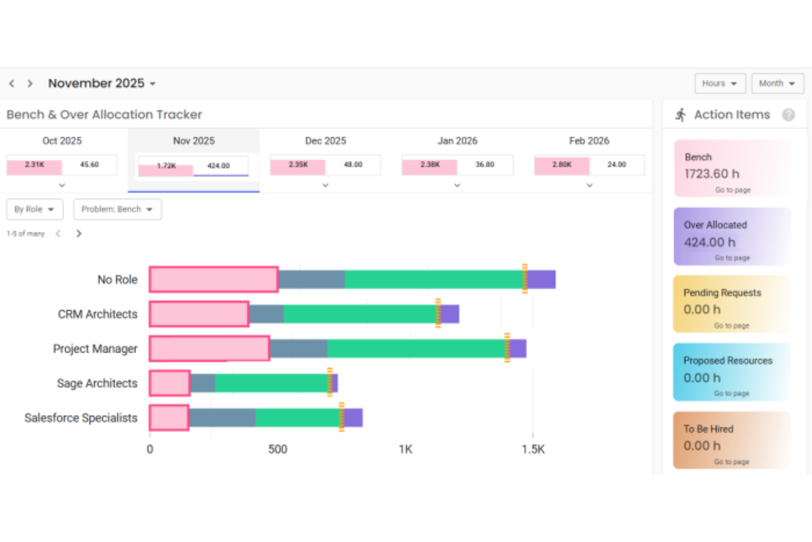This screenshot has width=812, height=542.
Task: Open the Month view dropdown
Action: pyautogui.click(x=776, y=83)
